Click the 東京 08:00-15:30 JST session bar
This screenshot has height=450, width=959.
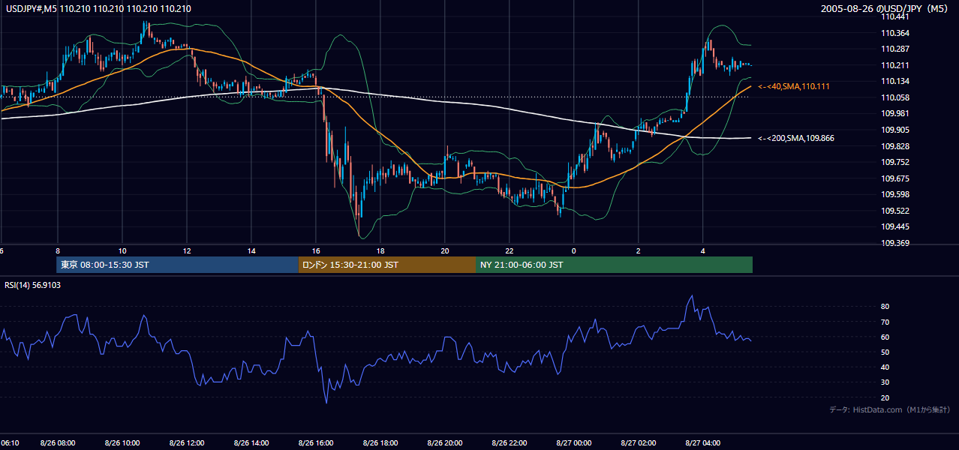pyautogui.click(x=177, y=265)
